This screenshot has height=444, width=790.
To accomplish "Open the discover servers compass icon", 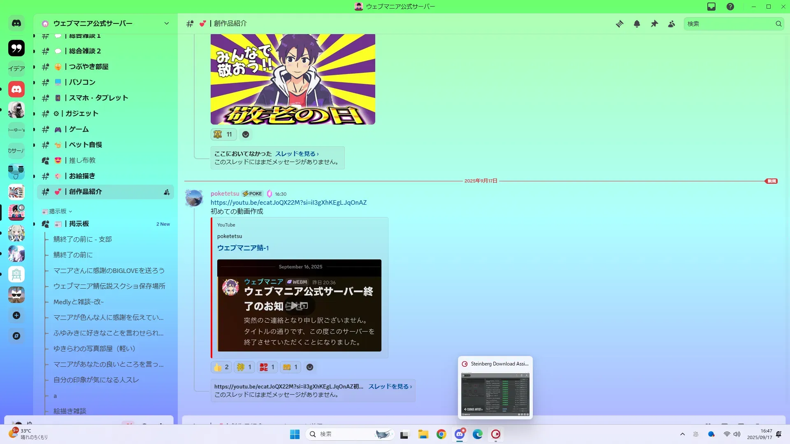I will 16,336.
